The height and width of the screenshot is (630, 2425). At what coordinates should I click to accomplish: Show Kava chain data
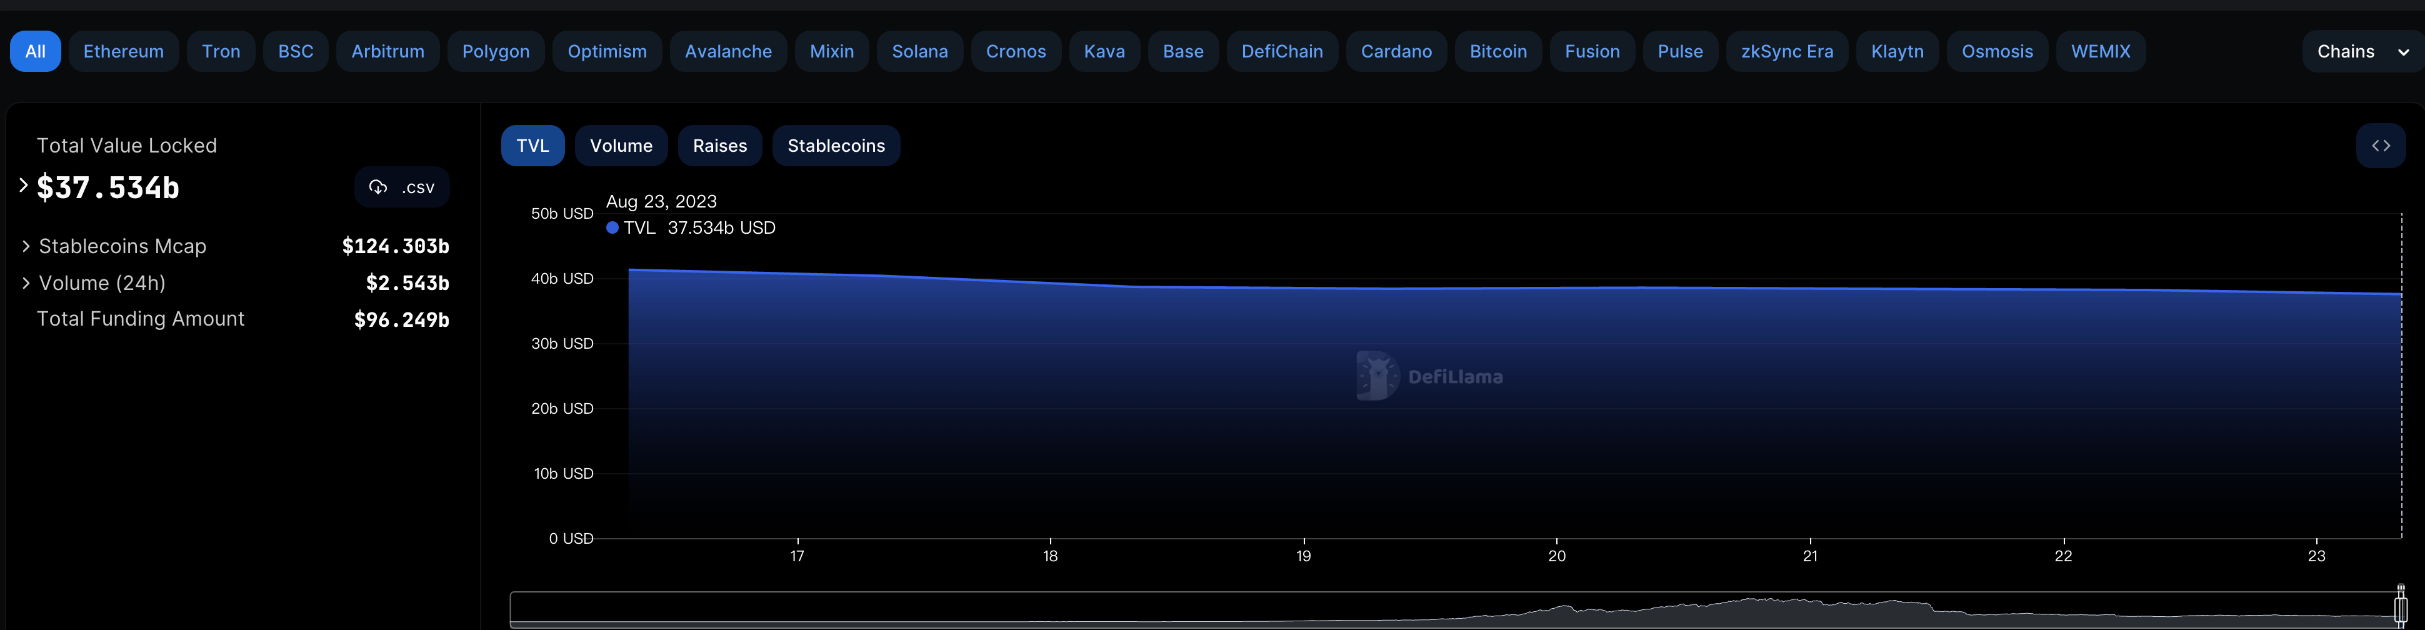click(1104, 51)
